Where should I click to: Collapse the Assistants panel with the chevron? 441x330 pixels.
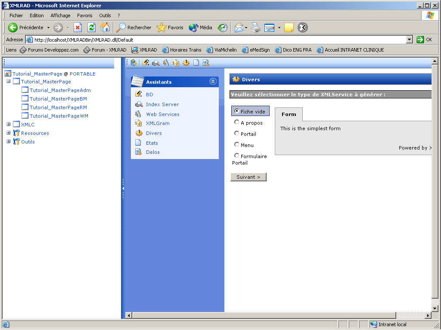click(x=213, y=82)
